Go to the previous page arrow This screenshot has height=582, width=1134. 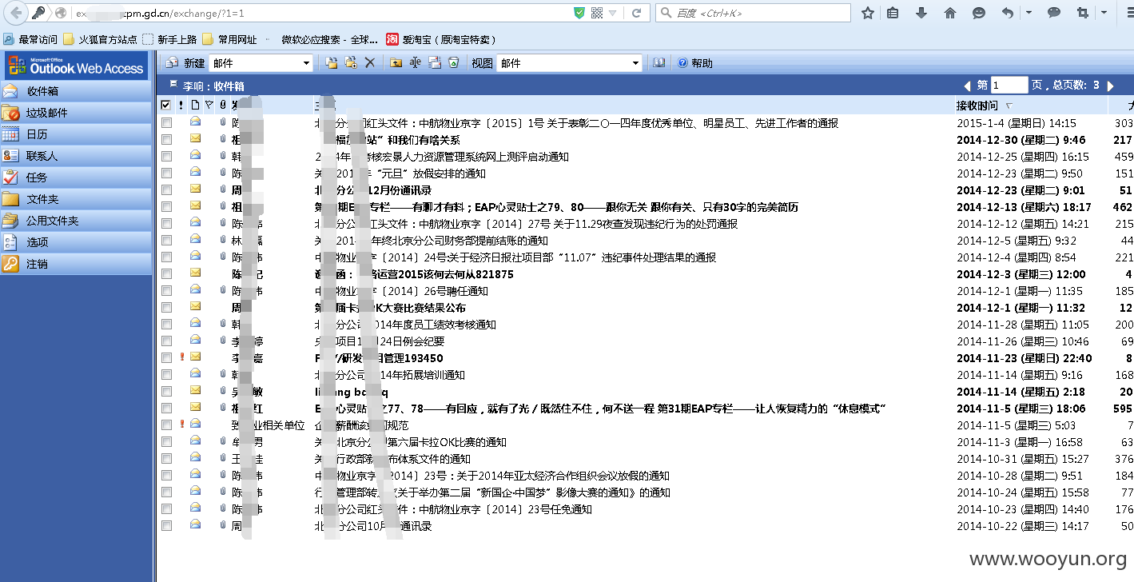[x=967, y=86]
